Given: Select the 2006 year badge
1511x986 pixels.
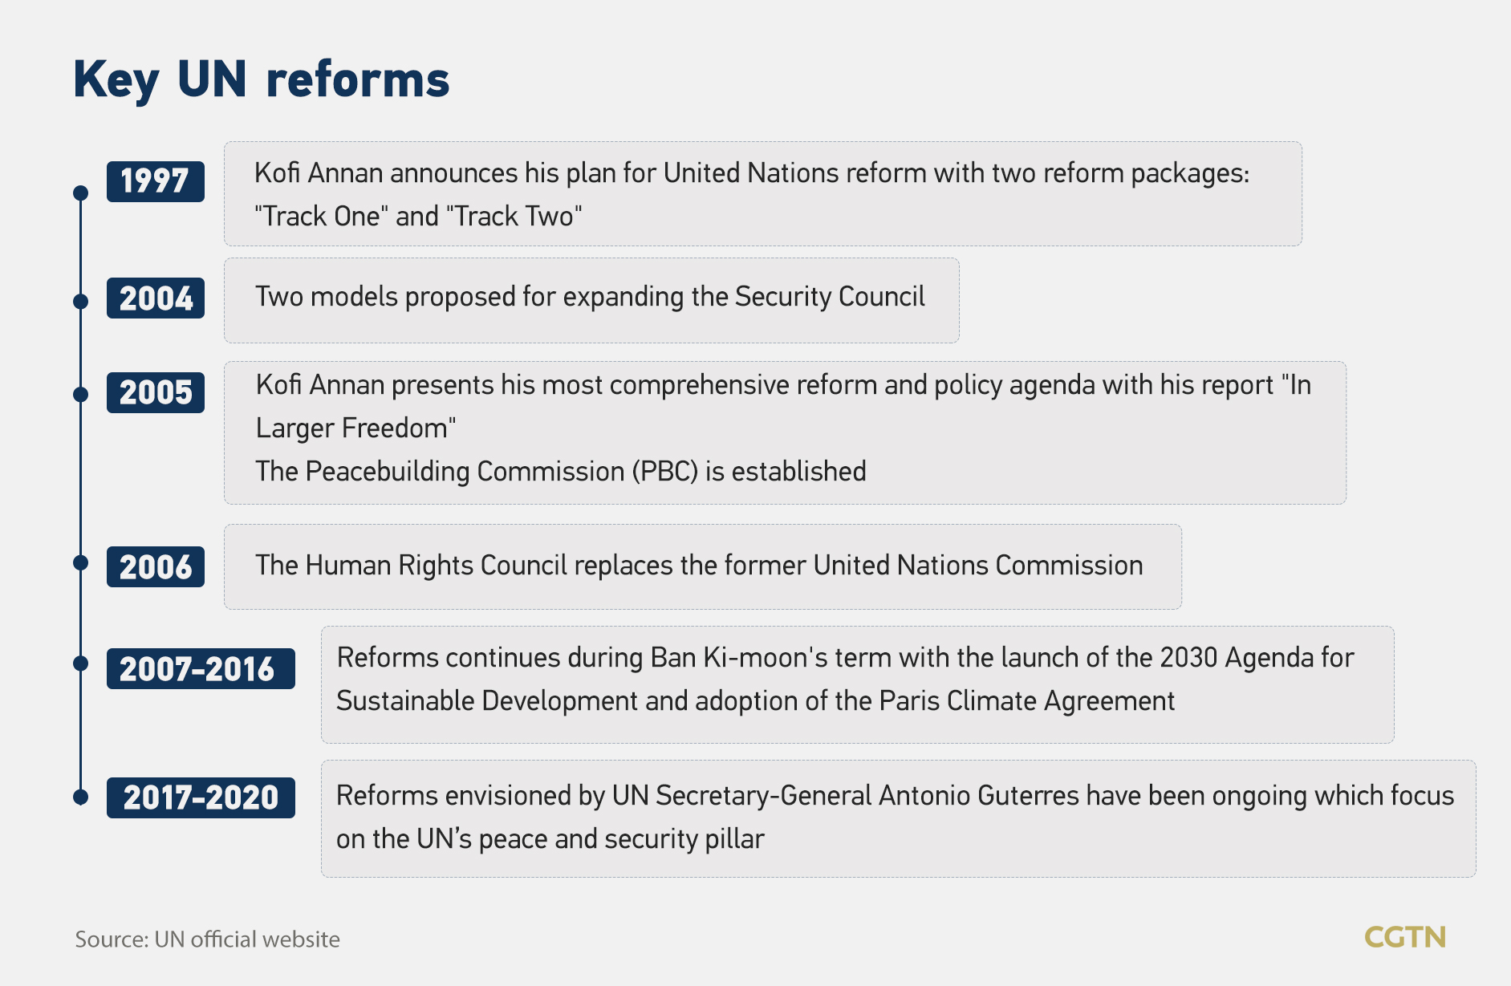Looking at the screenshot, I should [156, 567].
